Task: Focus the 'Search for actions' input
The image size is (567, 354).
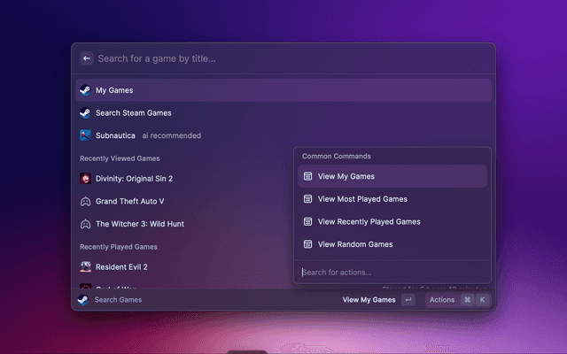Action: tap(390, 273)
